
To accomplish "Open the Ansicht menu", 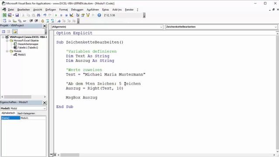I will click(37, 10).
